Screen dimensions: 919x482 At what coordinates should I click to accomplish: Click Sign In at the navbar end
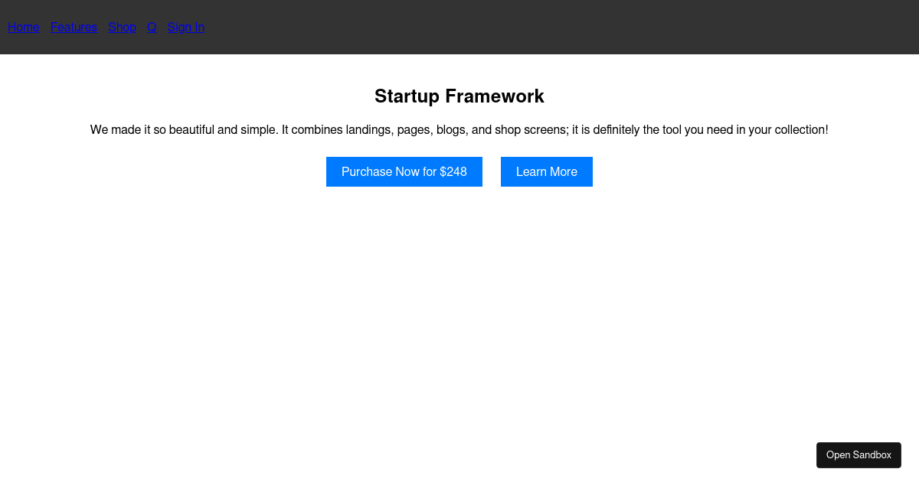(186, 27)
